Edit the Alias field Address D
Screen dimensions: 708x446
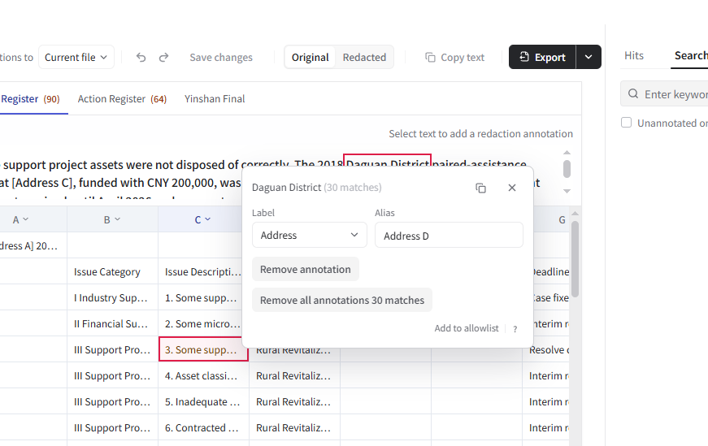449,235
